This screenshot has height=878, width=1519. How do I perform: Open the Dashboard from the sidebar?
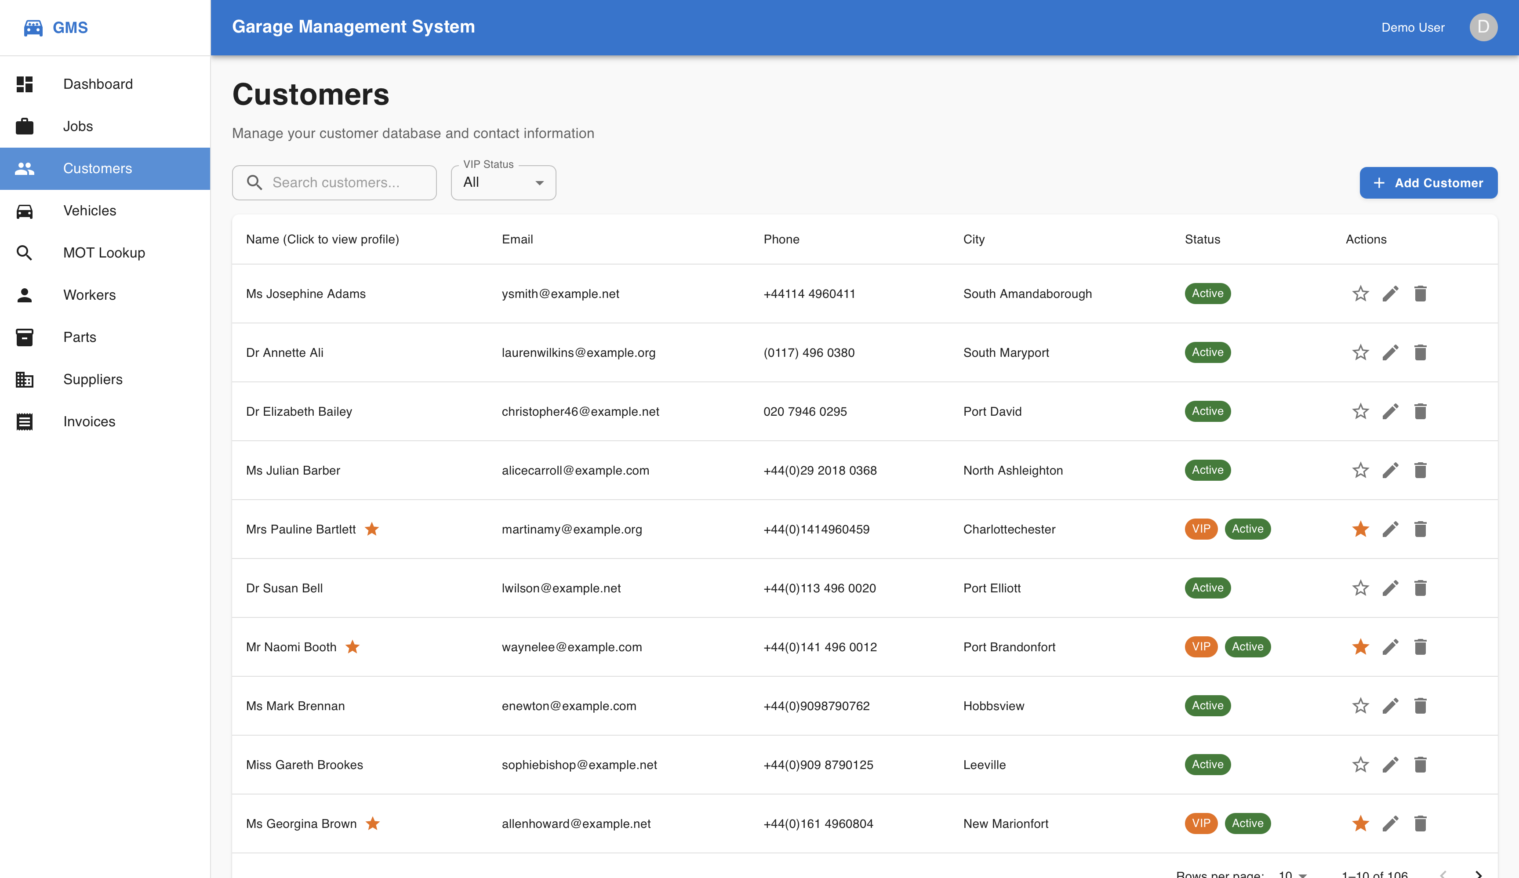point(98,84)
